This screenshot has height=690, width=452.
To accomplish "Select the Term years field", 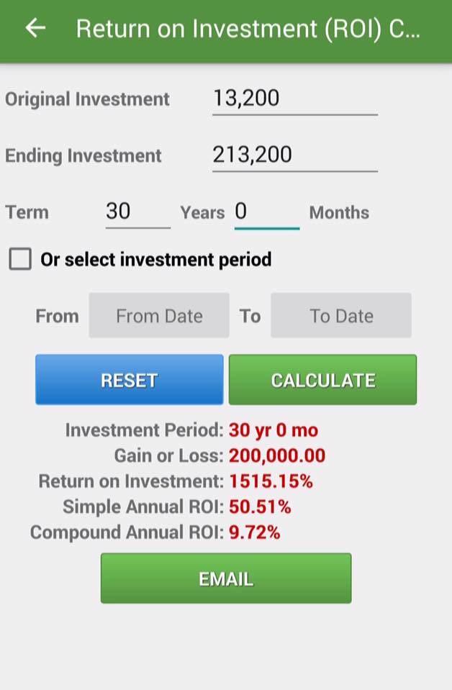I will point(137,212).
